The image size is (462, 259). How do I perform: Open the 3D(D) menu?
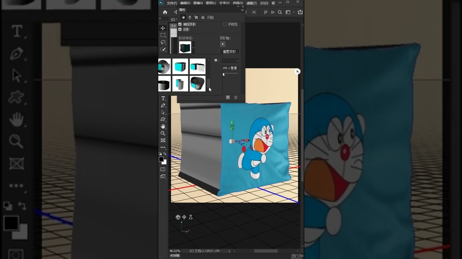[264, 3]
